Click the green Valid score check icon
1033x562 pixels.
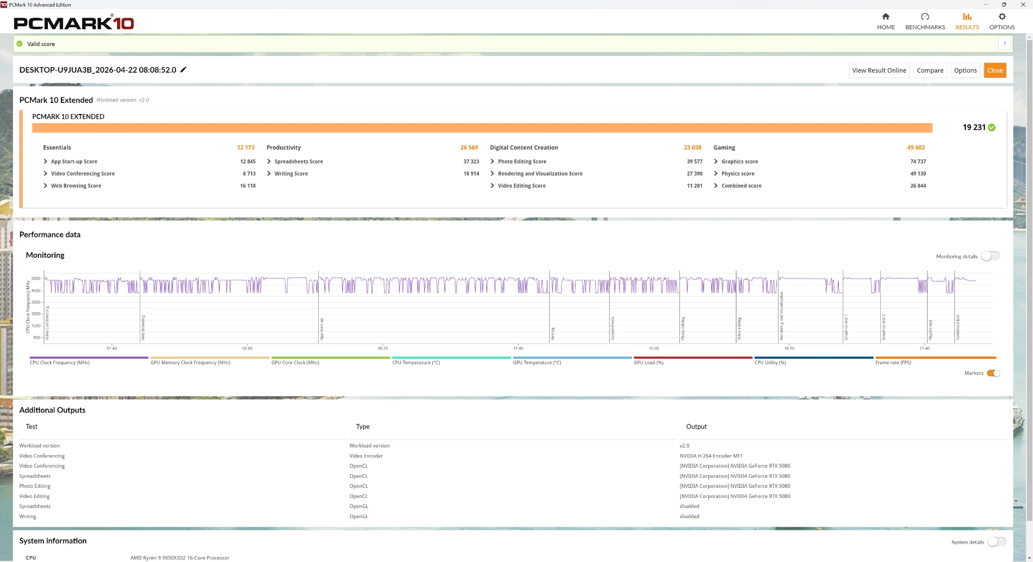pos(20,44)
